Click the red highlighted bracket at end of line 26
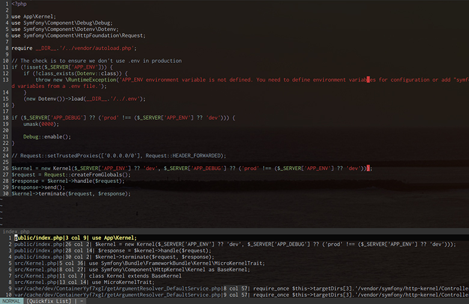The height and width of the screenshot is (304, 469). point(368,168)
